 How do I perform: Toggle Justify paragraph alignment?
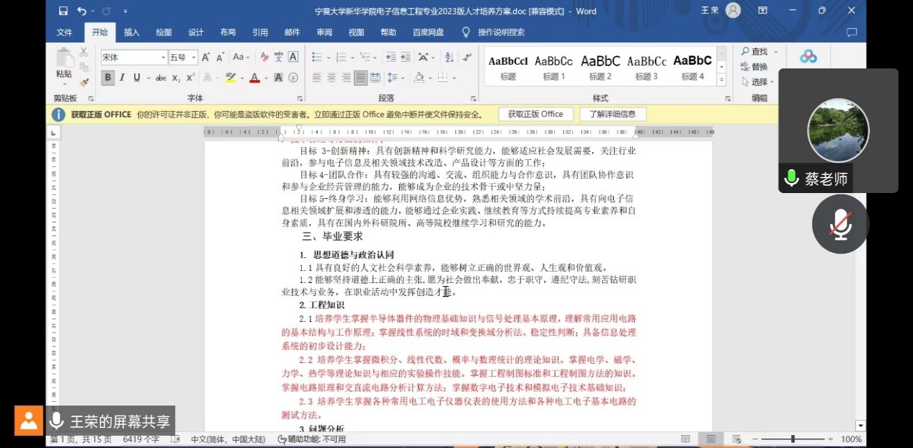361,78
